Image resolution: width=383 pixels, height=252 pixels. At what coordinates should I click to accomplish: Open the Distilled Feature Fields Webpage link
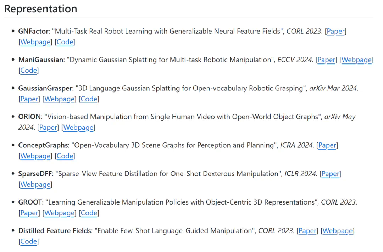pos(338,231)
